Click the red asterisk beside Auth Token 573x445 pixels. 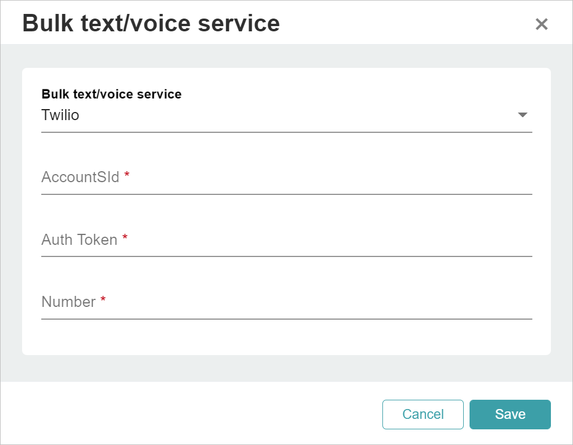point(125,237)
